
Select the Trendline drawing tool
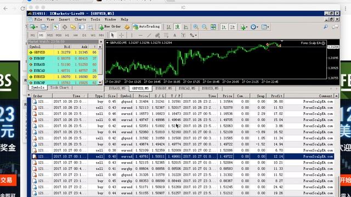(x=149, y=35)
